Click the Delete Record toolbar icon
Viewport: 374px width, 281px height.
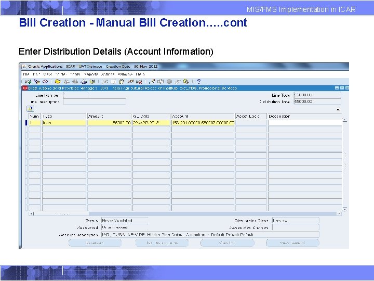coord(139,82)
